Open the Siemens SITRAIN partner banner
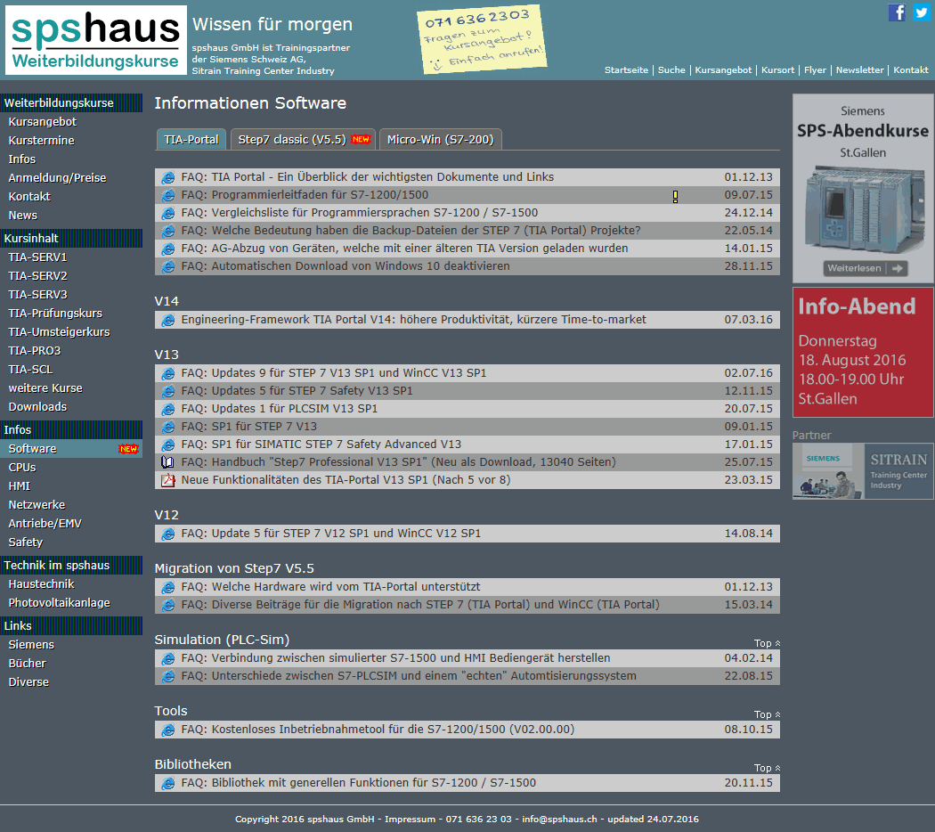Viewport: 935px width, 832px height. [x=863, y=471]
